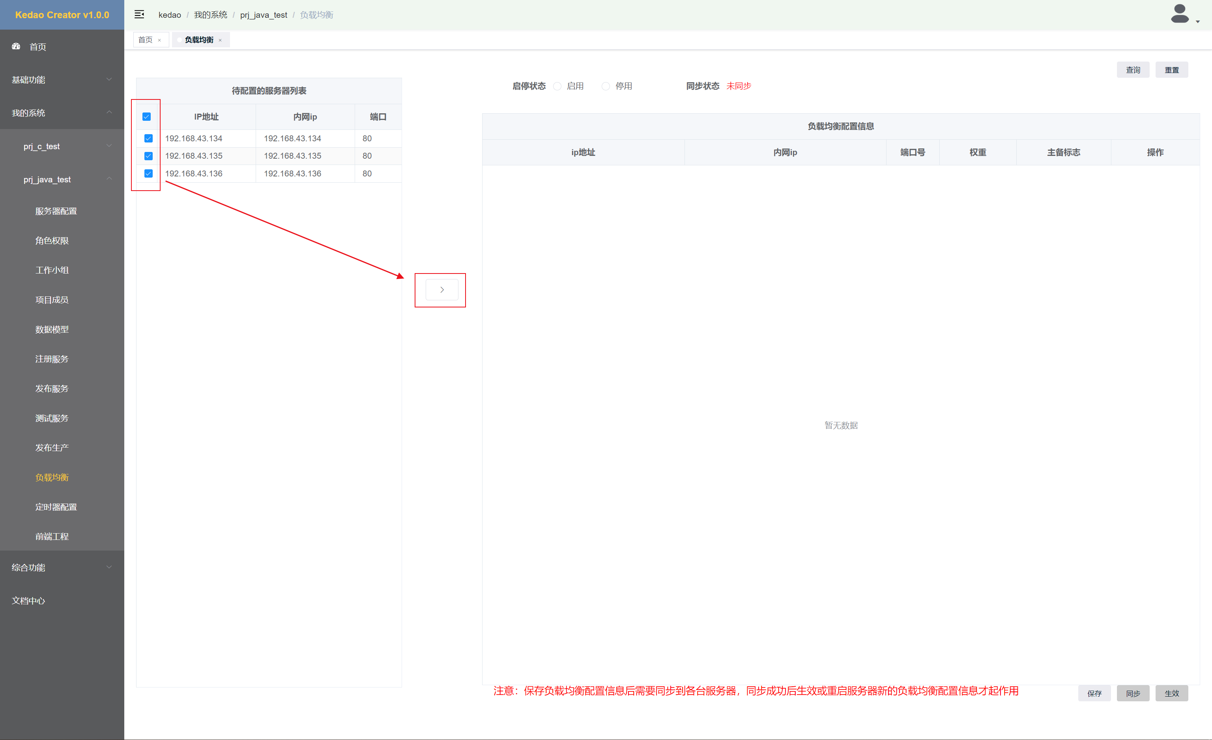Select the 启用 radio button

(x=557, y=86)
